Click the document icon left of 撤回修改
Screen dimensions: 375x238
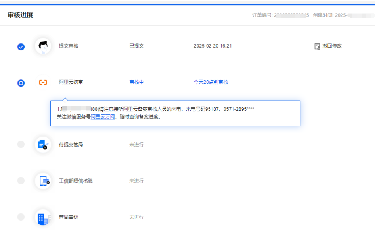point(317,46)
